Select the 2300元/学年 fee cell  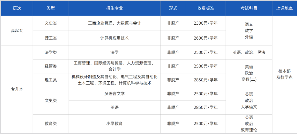click(x=206, y=23)
